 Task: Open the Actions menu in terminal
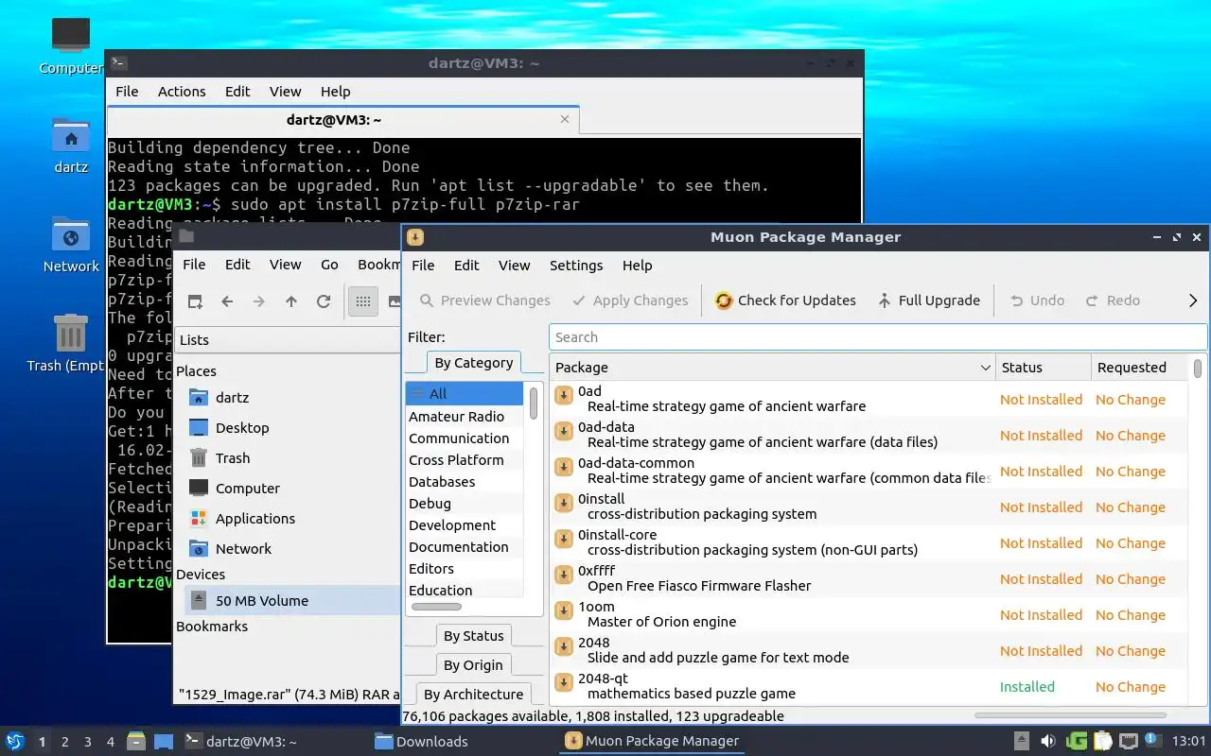[182, 92]
